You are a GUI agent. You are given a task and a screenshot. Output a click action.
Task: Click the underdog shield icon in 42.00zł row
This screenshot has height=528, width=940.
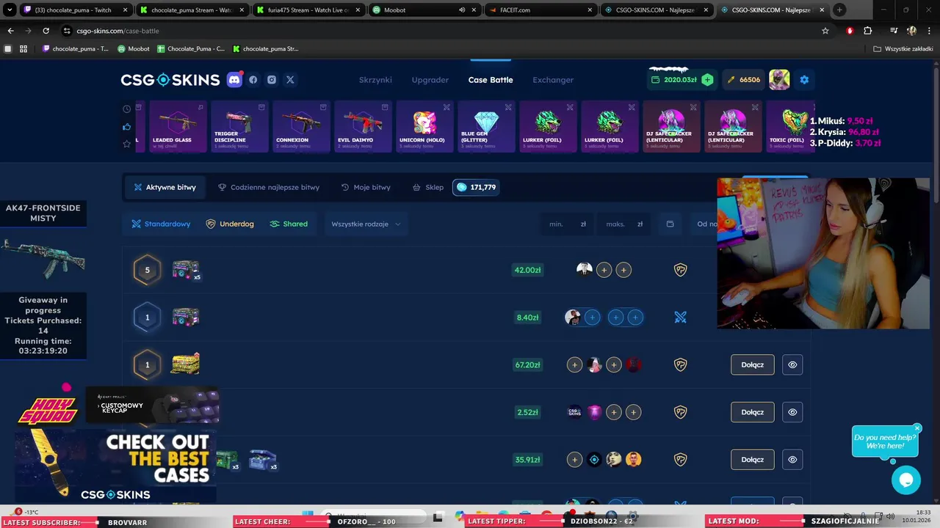[x=681, y=270]
